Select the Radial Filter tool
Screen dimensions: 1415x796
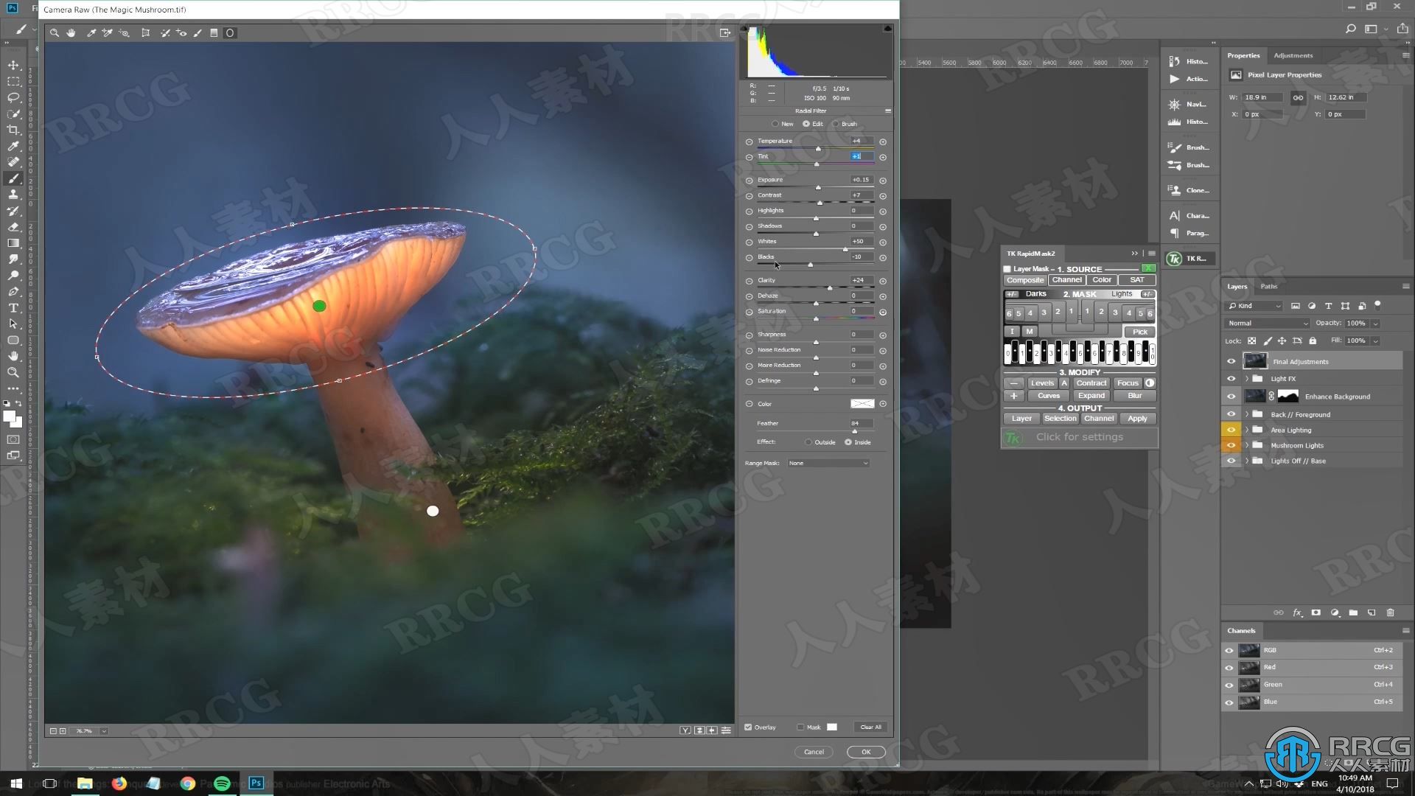pos(229,32)
